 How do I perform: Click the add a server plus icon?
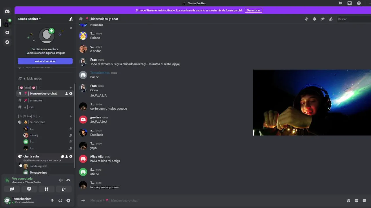7,32
